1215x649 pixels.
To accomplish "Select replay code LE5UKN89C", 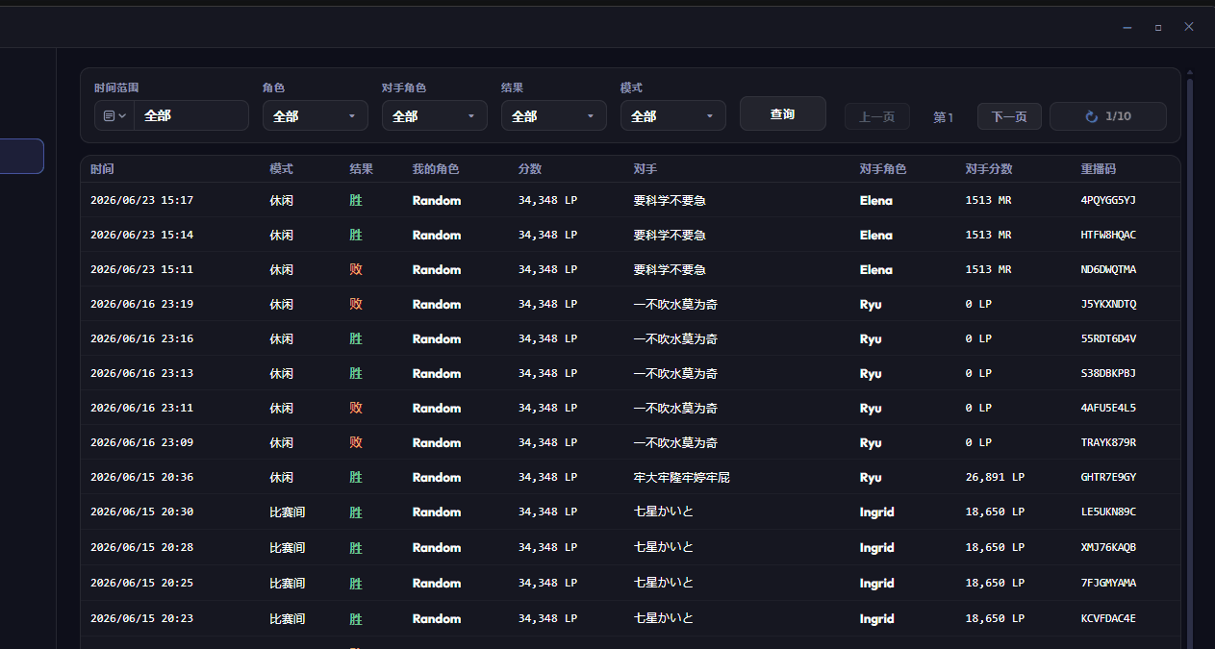I will (1108, 512).
